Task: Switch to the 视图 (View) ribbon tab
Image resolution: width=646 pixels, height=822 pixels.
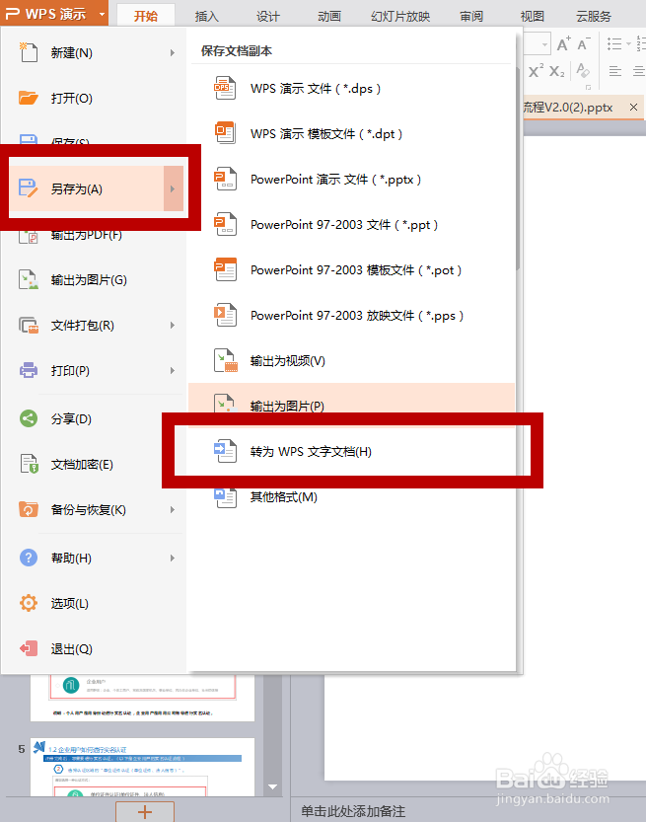Action: click(x=532, y=16)
